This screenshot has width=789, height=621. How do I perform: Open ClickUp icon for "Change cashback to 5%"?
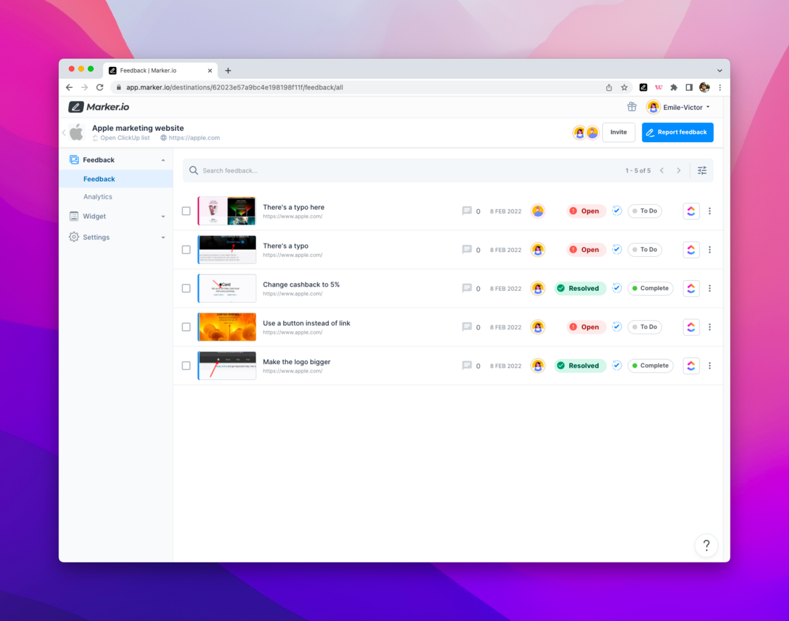pyautogui.click(x=691, y=288)
